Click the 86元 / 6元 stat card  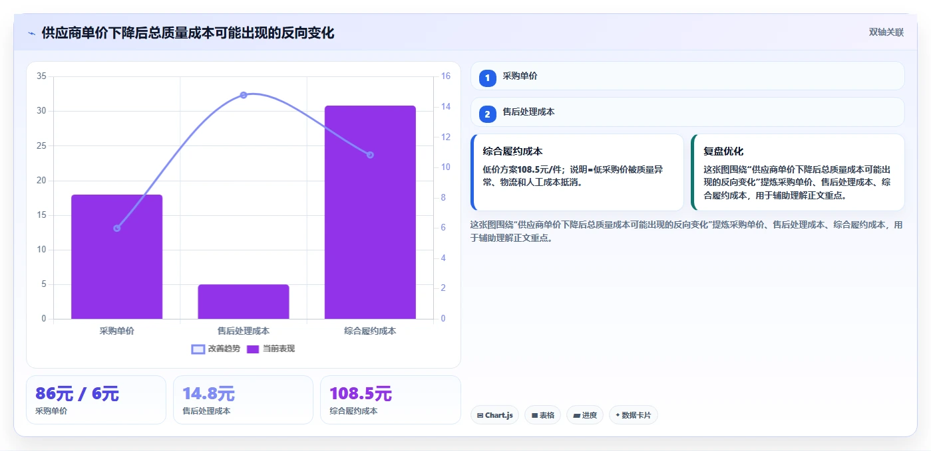tap(96, 400)
